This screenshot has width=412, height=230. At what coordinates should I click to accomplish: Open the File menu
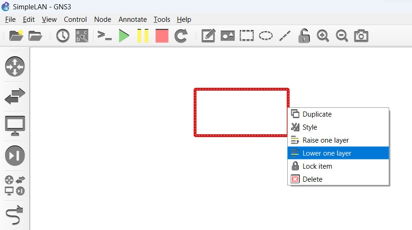[10, 20]
